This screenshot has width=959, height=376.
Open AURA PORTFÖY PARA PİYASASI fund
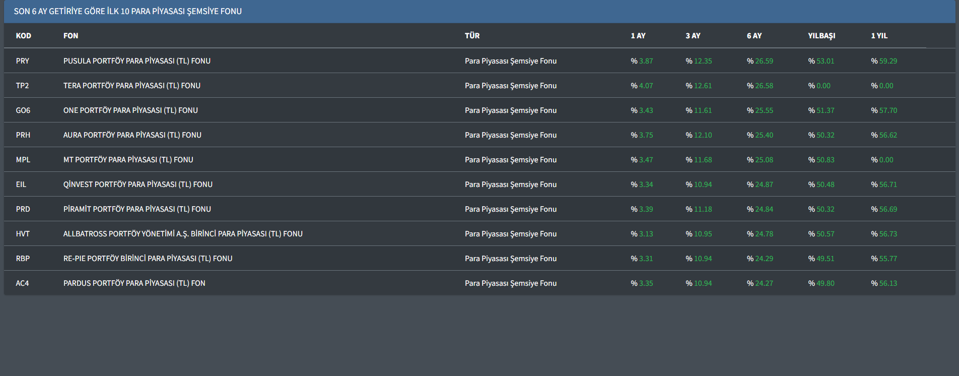[x=132, y=135]
